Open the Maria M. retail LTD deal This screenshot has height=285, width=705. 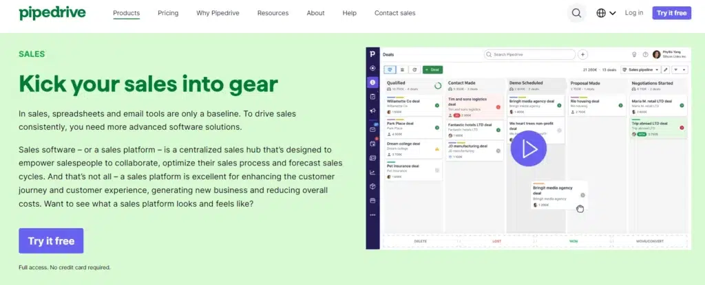(x=658, y=106)
